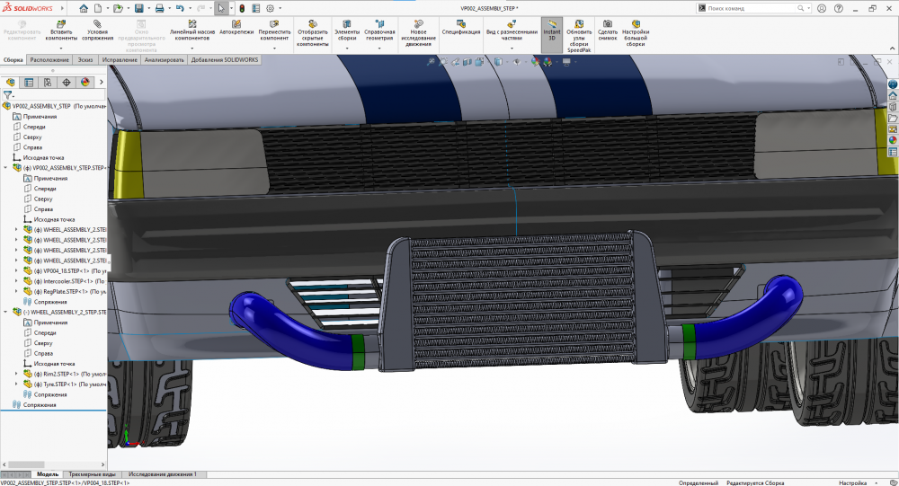Expand the Intercooler.STEP<1> tree node
The height and width of the screenshot is (486, 899).
[16, 281]
